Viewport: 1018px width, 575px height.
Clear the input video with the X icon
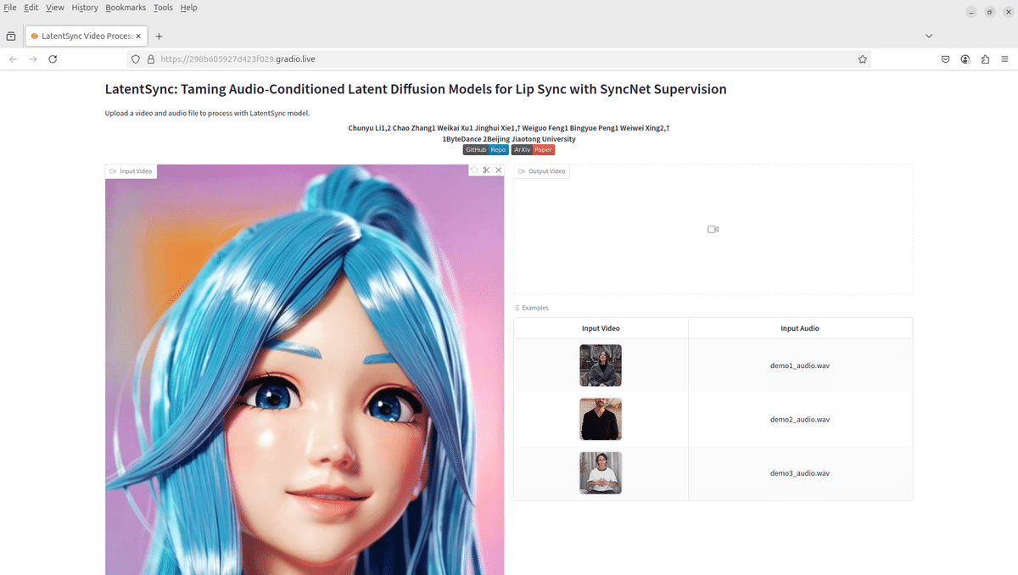(498, 170)
